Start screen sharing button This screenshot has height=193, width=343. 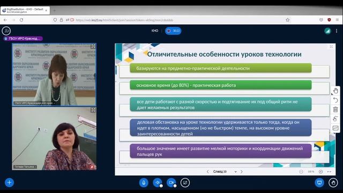[185, 182]
